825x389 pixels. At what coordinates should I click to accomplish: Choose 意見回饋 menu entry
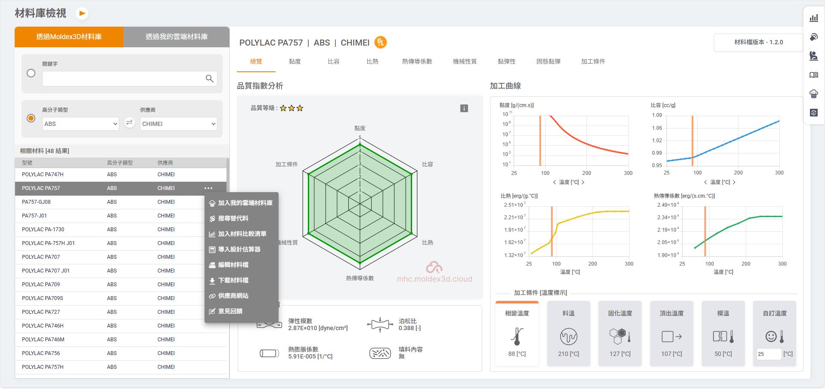click(242, 311)
